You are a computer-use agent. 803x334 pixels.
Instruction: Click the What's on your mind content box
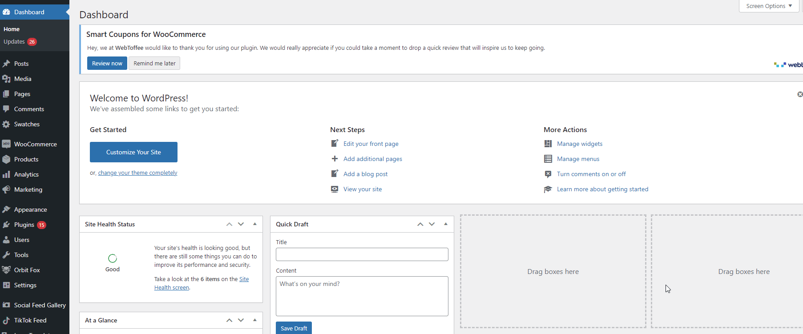(362, 296)
